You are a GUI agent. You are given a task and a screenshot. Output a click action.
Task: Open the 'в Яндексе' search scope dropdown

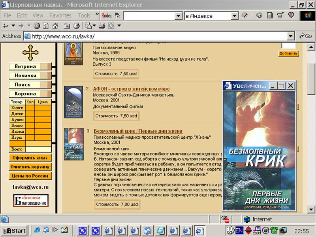point(234,16)
